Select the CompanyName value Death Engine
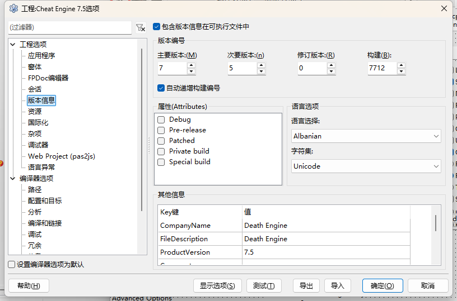Screen dimensions: 457x301 pos(326,226)
